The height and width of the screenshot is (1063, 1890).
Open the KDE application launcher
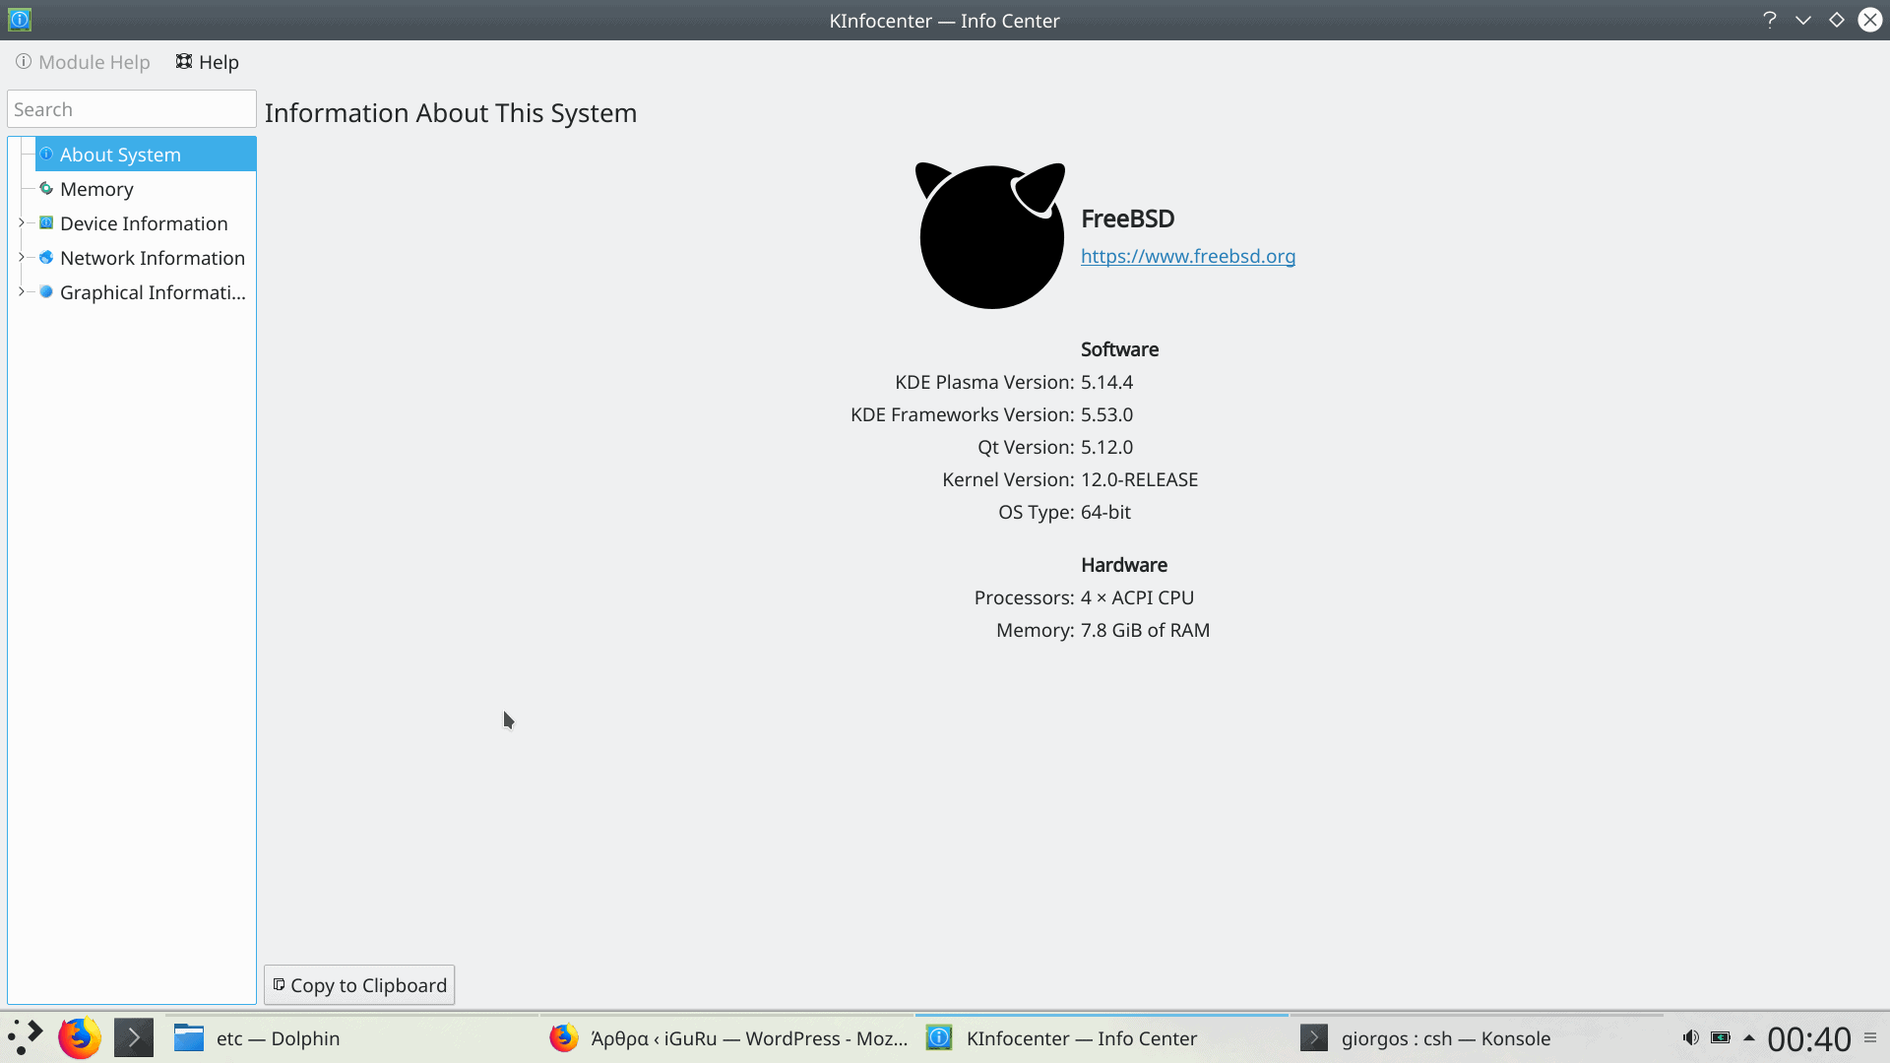pos(26,1037)
